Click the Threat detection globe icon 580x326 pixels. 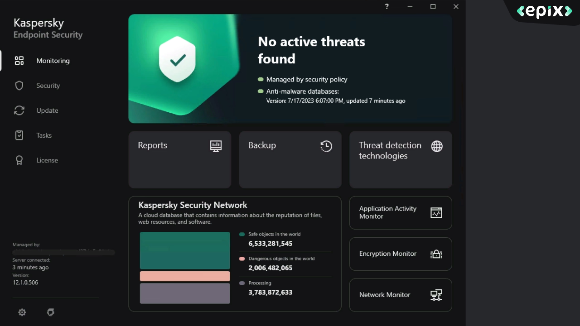tap(437, 146)
